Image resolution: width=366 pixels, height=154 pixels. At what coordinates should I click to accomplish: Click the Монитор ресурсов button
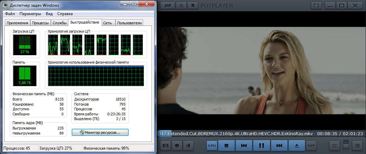click(100, 132)
